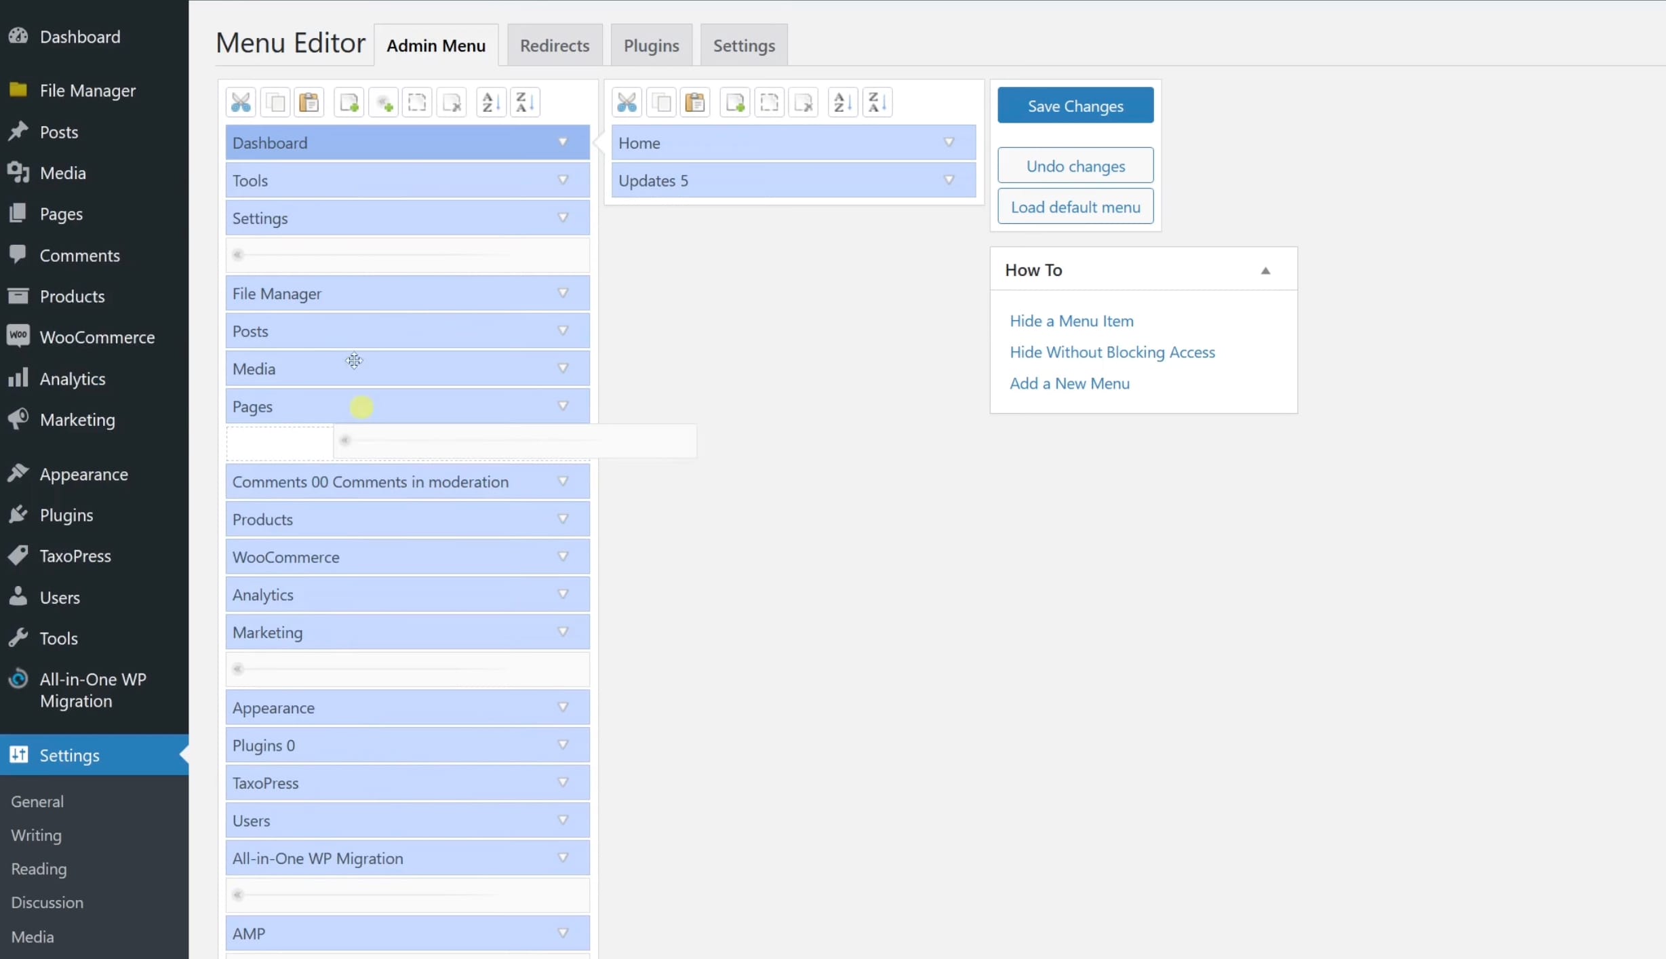Cut the selected submenu item
This screenshot has height=959, width=1666.
pos(626,102)
